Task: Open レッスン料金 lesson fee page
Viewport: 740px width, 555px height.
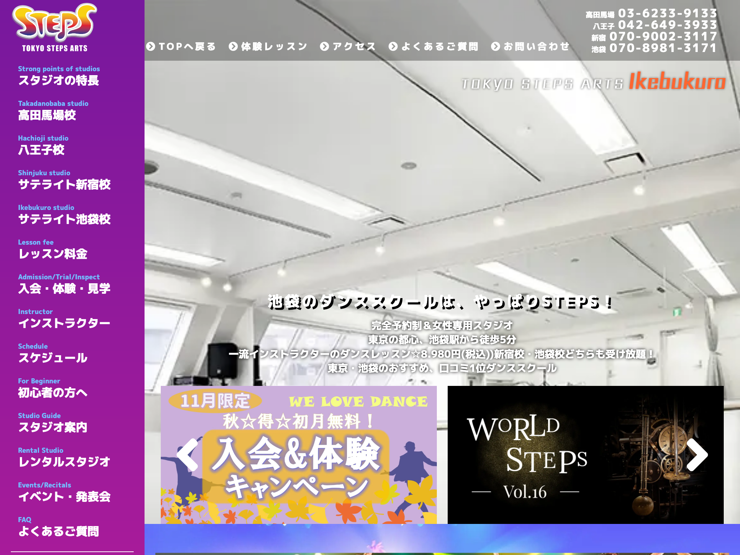Action: [53, 254]
